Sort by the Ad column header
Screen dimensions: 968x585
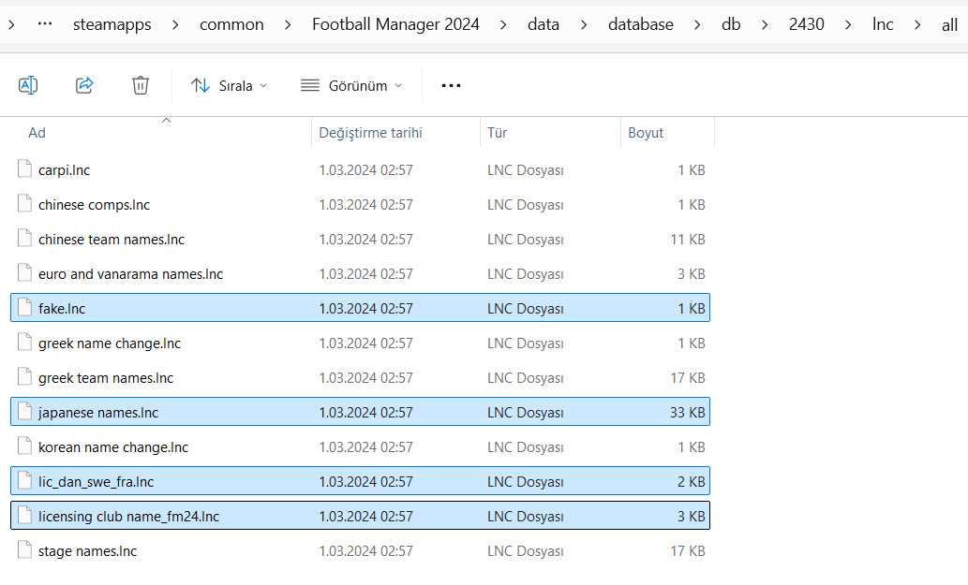(x=37, y=133)
